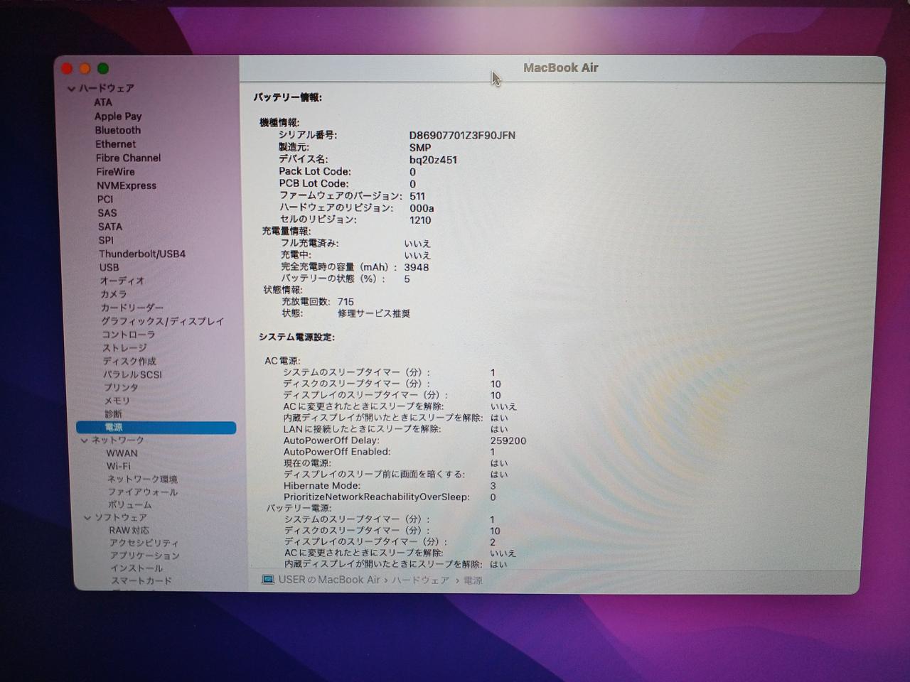Select Ethernet in the sidebar

click(x=116, y=144)
